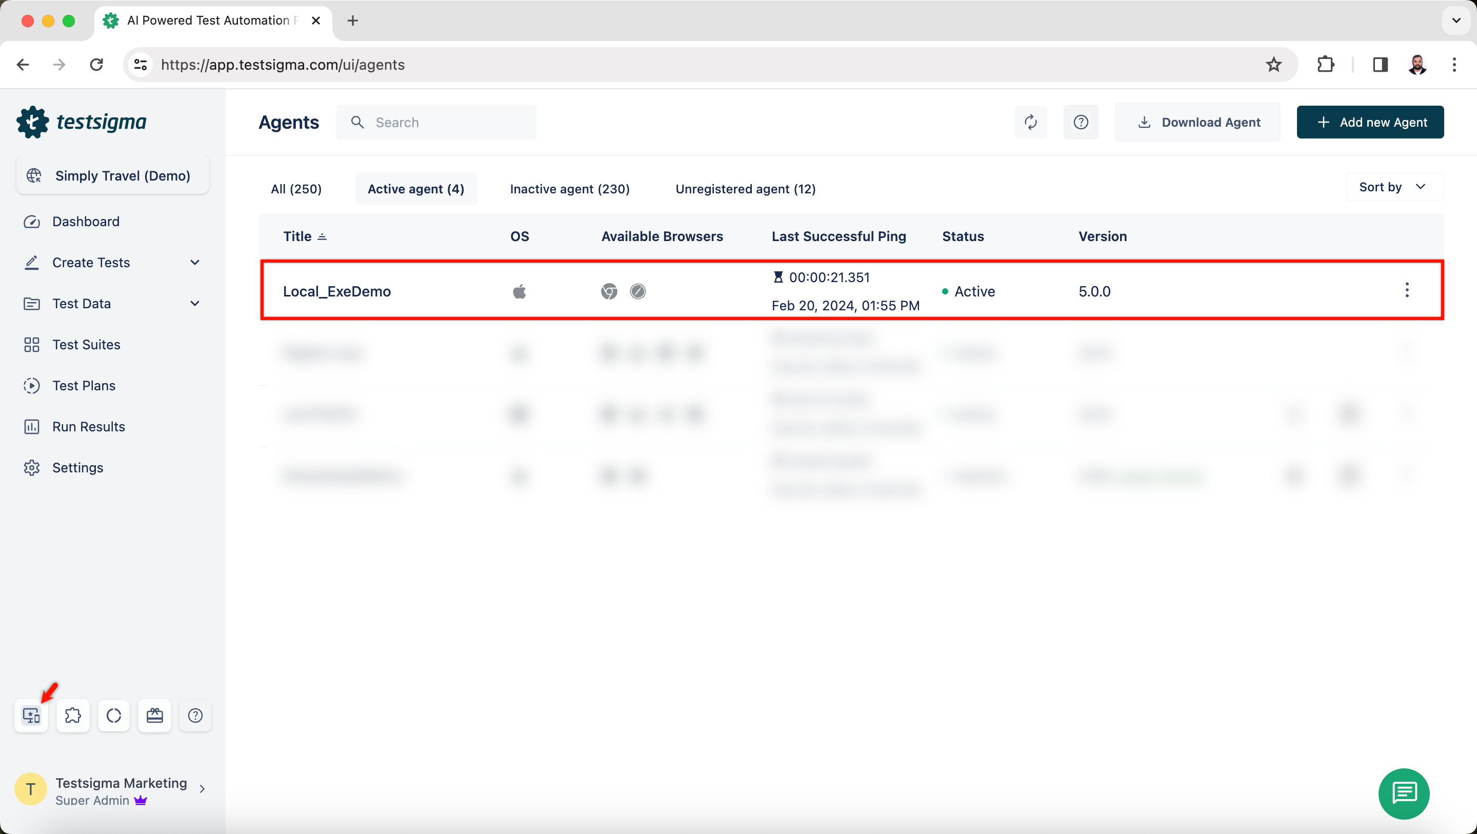1477x834 pixels.
Task: Focus the Agents search field
Action: [436, 122]
